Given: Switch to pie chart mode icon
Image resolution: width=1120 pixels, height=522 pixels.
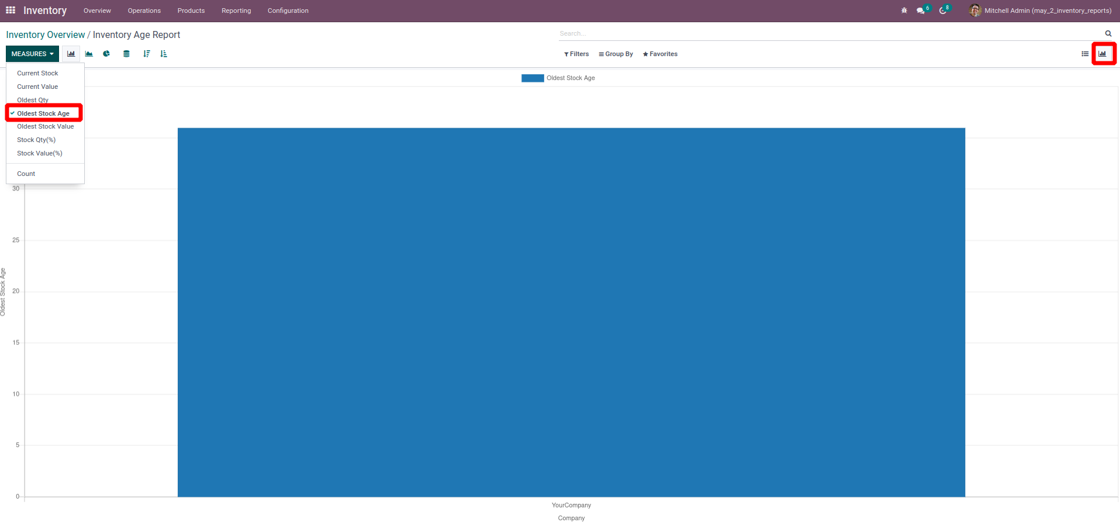Looking at the screenshot, I should [106, 54].
